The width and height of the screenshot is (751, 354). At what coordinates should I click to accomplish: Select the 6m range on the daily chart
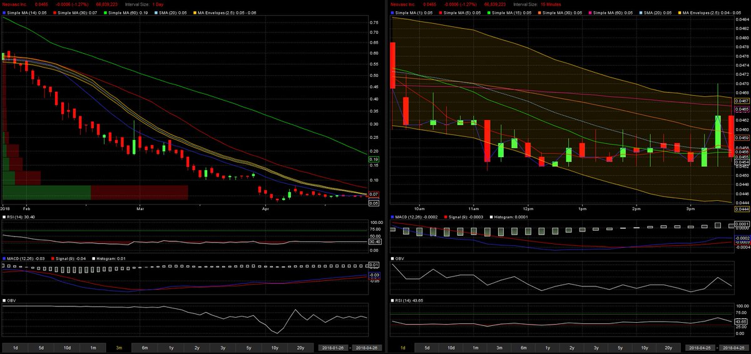145,347
